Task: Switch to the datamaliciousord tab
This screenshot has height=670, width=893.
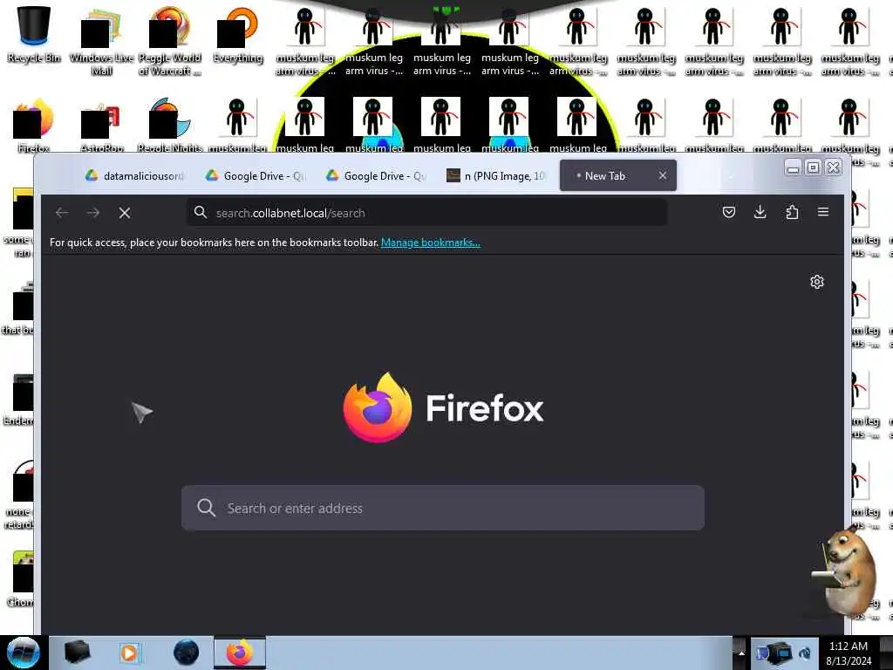Action: click(x=135, y=176)
